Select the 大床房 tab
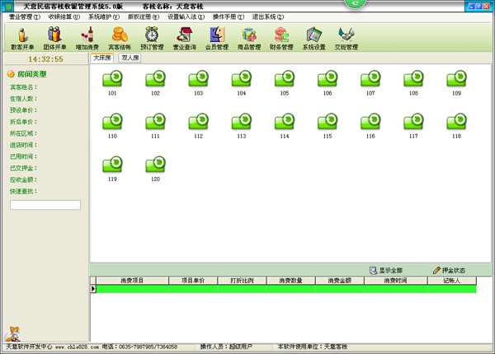The width and height of the screenshot is (495, 354). click(102, 58)
